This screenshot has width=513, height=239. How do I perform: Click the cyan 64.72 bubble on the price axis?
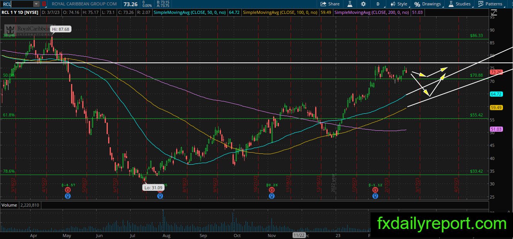496,94
